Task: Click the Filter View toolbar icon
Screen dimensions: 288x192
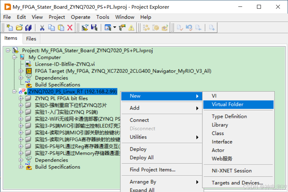Action: [x=108, y=28]
